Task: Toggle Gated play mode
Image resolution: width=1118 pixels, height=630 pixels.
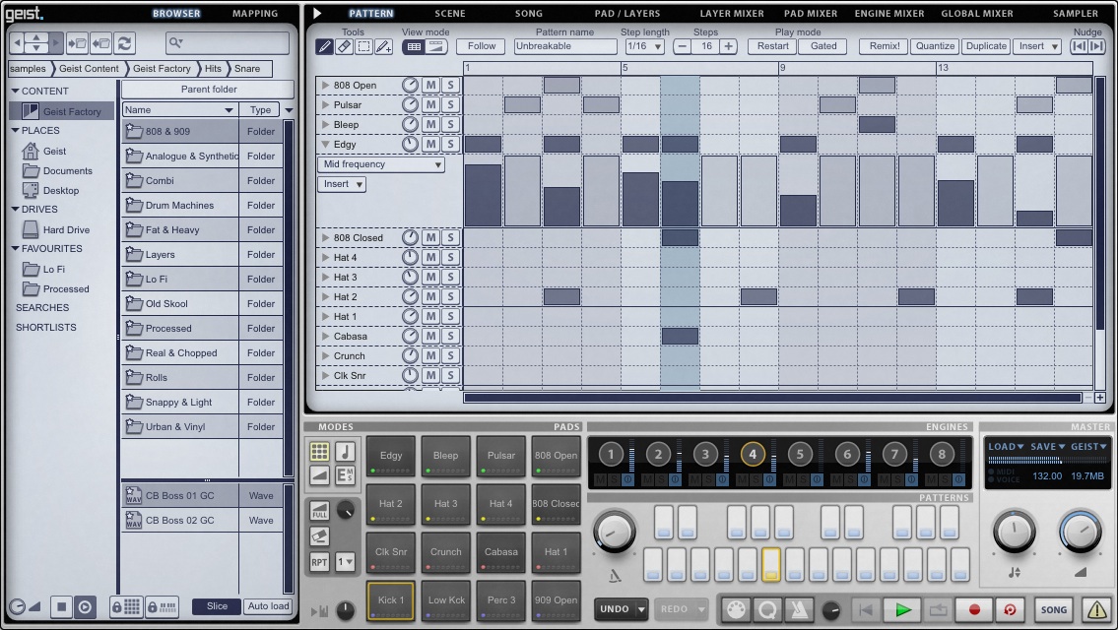Action: pyautogui.click(x=822, y=46)
